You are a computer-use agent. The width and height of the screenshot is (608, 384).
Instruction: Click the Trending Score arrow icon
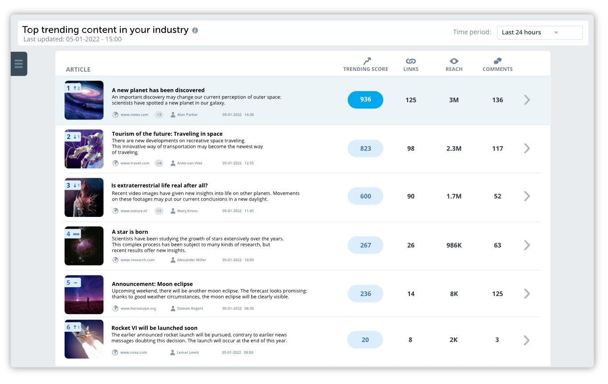coord(367,61)
